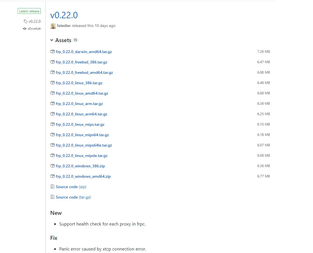Click zip file icon next to Source code (zip)
The height and width of the screenshot is (253, 313).
pyautogui.click(x=52, y=186)
